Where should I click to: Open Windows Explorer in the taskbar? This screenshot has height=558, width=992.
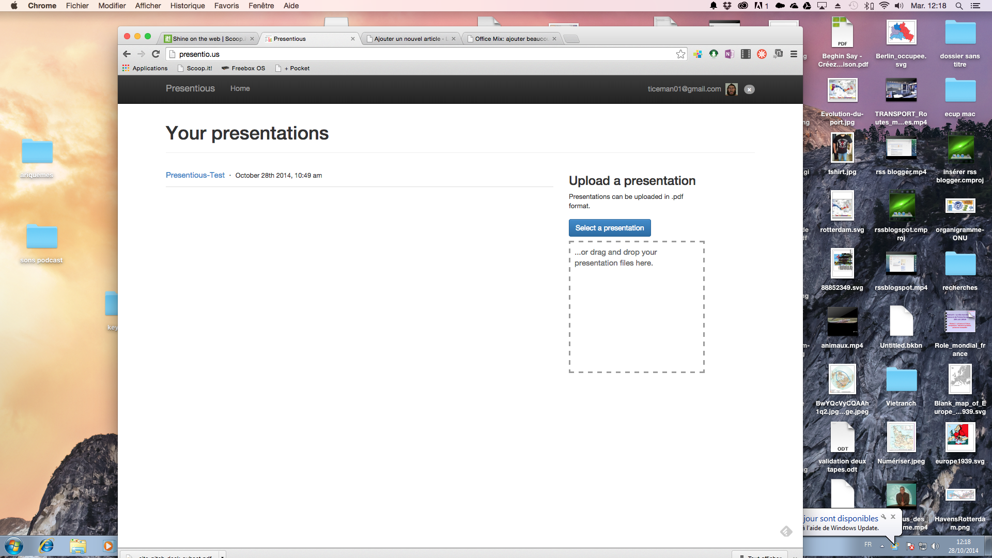point(78,546)
